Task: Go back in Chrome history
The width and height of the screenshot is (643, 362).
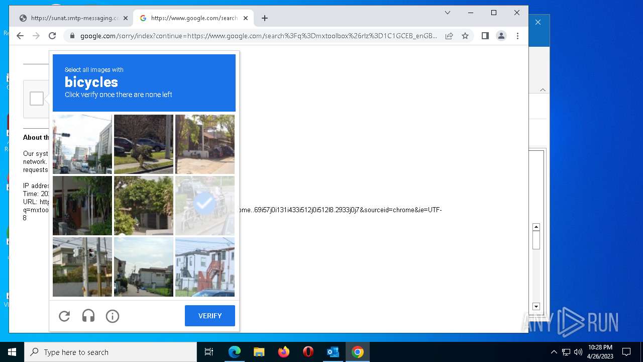Action: point(20,36)
